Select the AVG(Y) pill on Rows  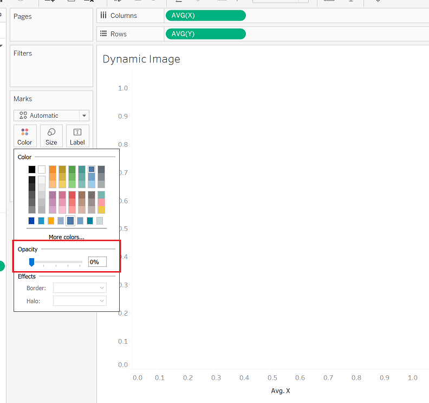point(205,34)
